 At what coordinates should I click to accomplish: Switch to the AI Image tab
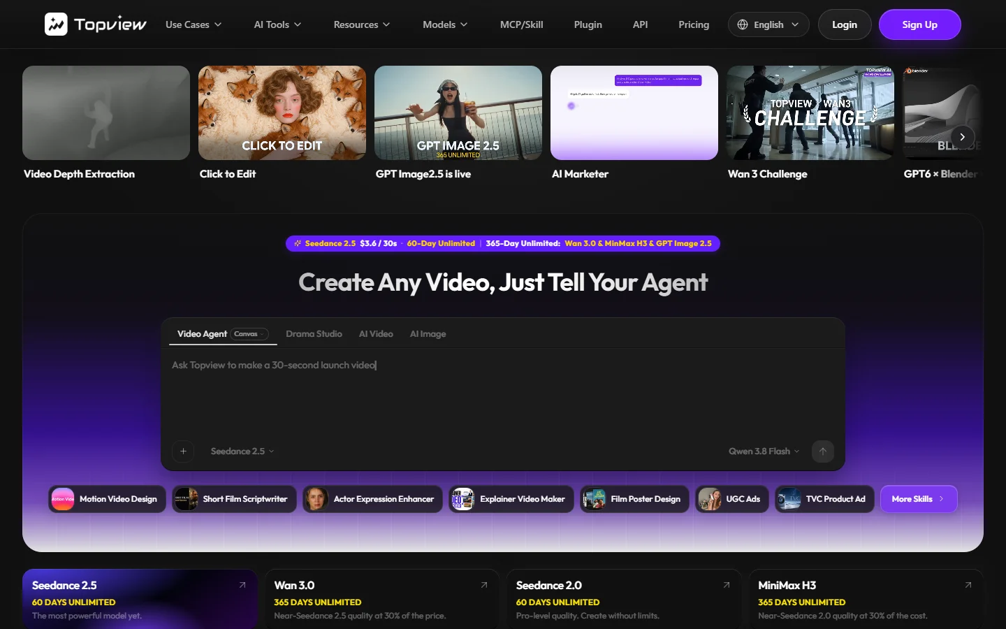tap(428, 334)
